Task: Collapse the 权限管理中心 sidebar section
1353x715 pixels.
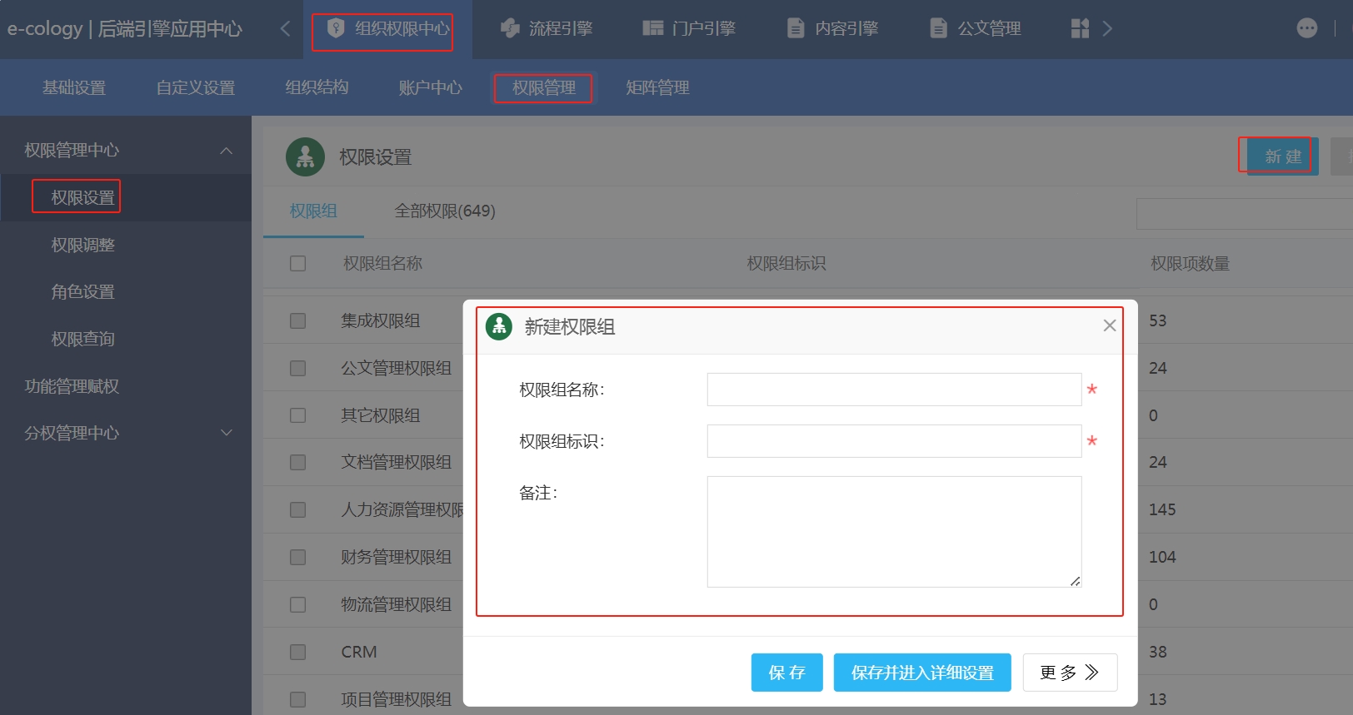Action: pos(226,151)
